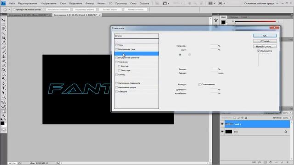Click OK in the layer style dialog

(265, 36)
